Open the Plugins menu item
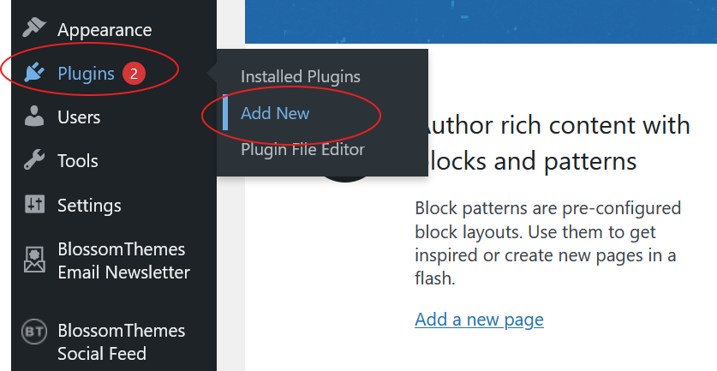 (86, 73)
